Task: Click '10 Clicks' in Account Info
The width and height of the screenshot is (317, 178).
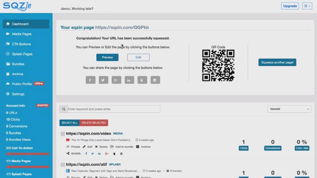Action: tap(13, 119)
